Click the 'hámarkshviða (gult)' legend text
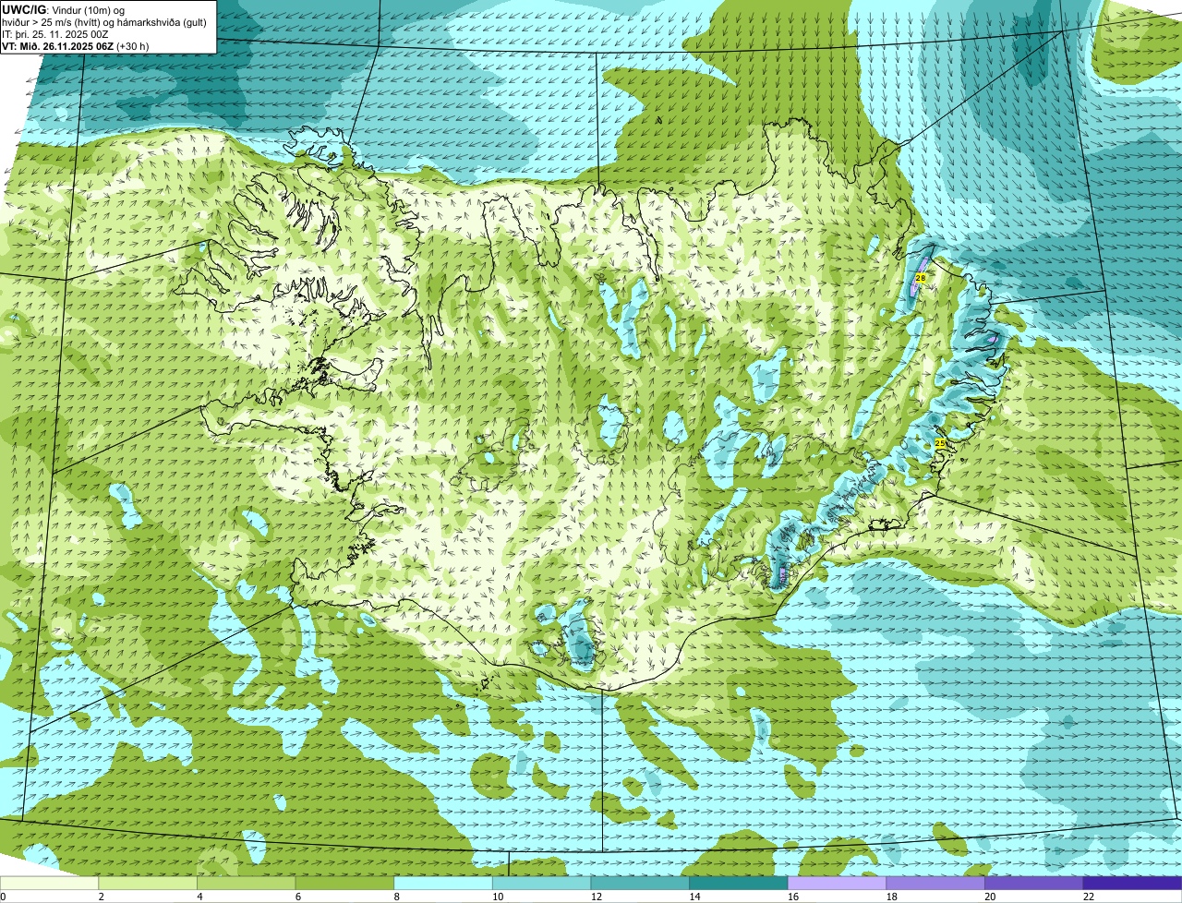This screenshot has height=903, width=1182. (163, 21)
